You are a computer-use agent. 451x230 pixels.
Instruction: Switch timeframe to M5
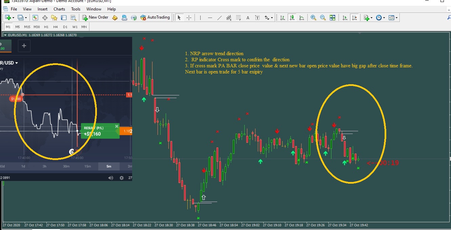pyautogui.click(x=17, y=27)
